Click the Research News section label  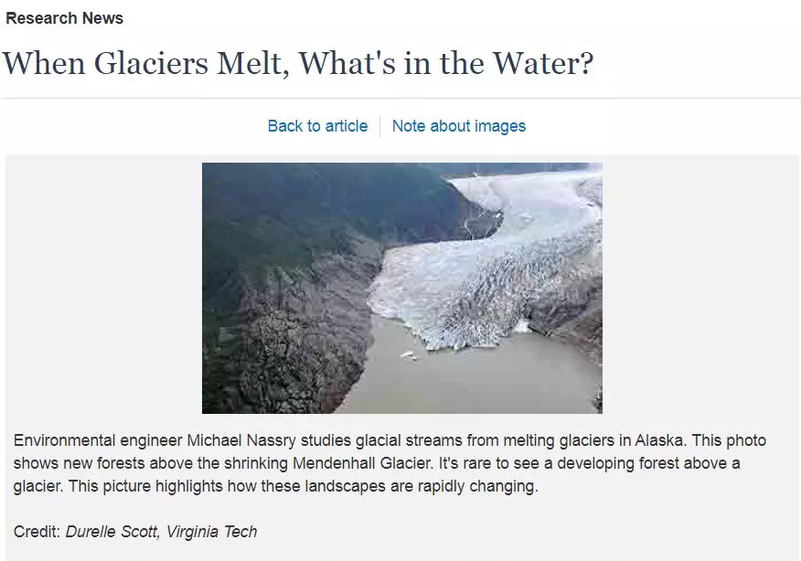pyautogui.click(x=64, y=18)
